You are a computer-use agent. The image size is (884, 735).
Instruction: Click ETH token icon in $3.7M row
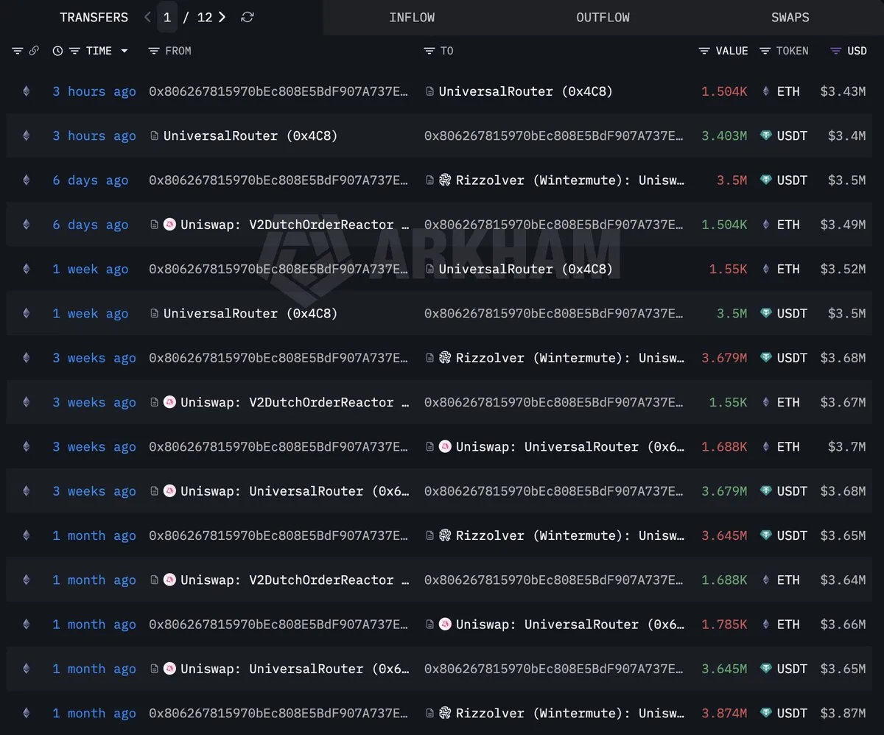click(x=765, y=446)
